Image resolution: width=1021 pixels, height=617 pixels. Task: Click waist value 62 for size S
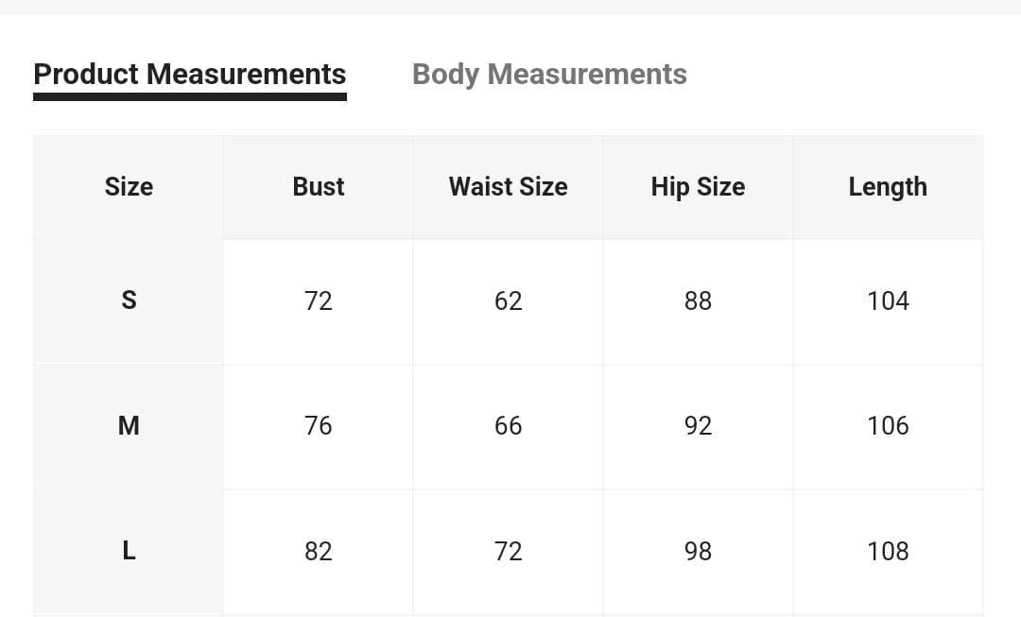point(508,300)
